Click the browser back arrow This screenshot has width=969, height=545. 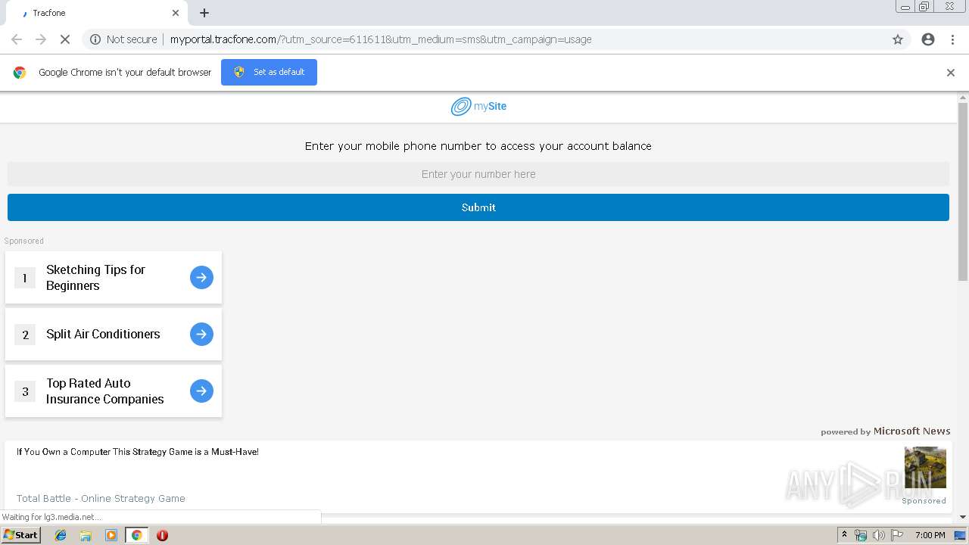[17, 39]
